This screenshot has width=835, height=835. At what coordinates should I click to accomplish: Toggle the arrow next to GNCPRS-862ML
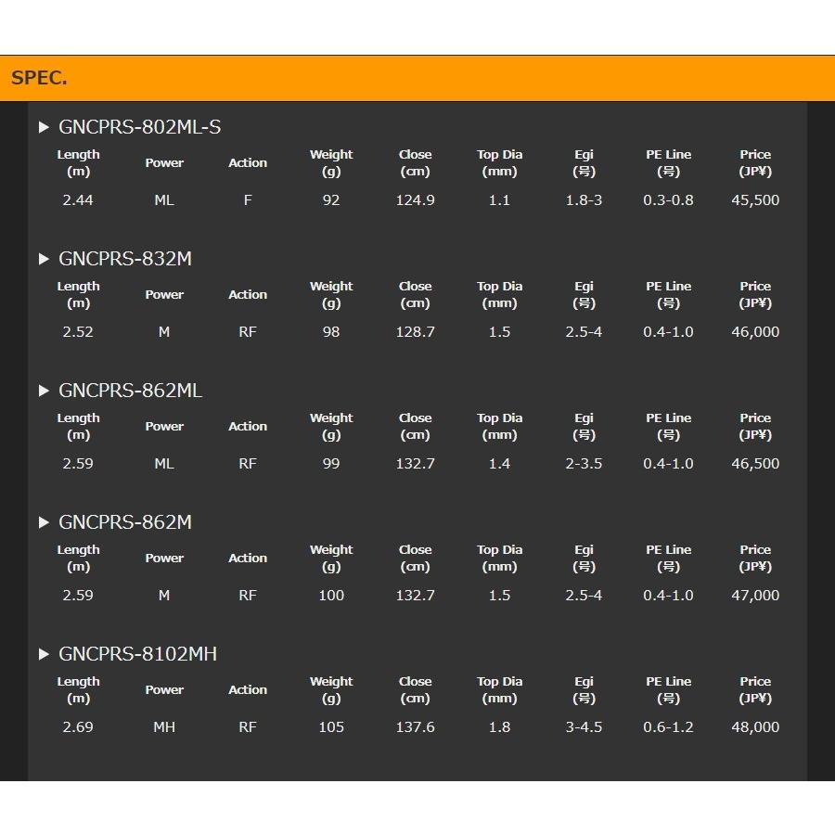[44, 392]
